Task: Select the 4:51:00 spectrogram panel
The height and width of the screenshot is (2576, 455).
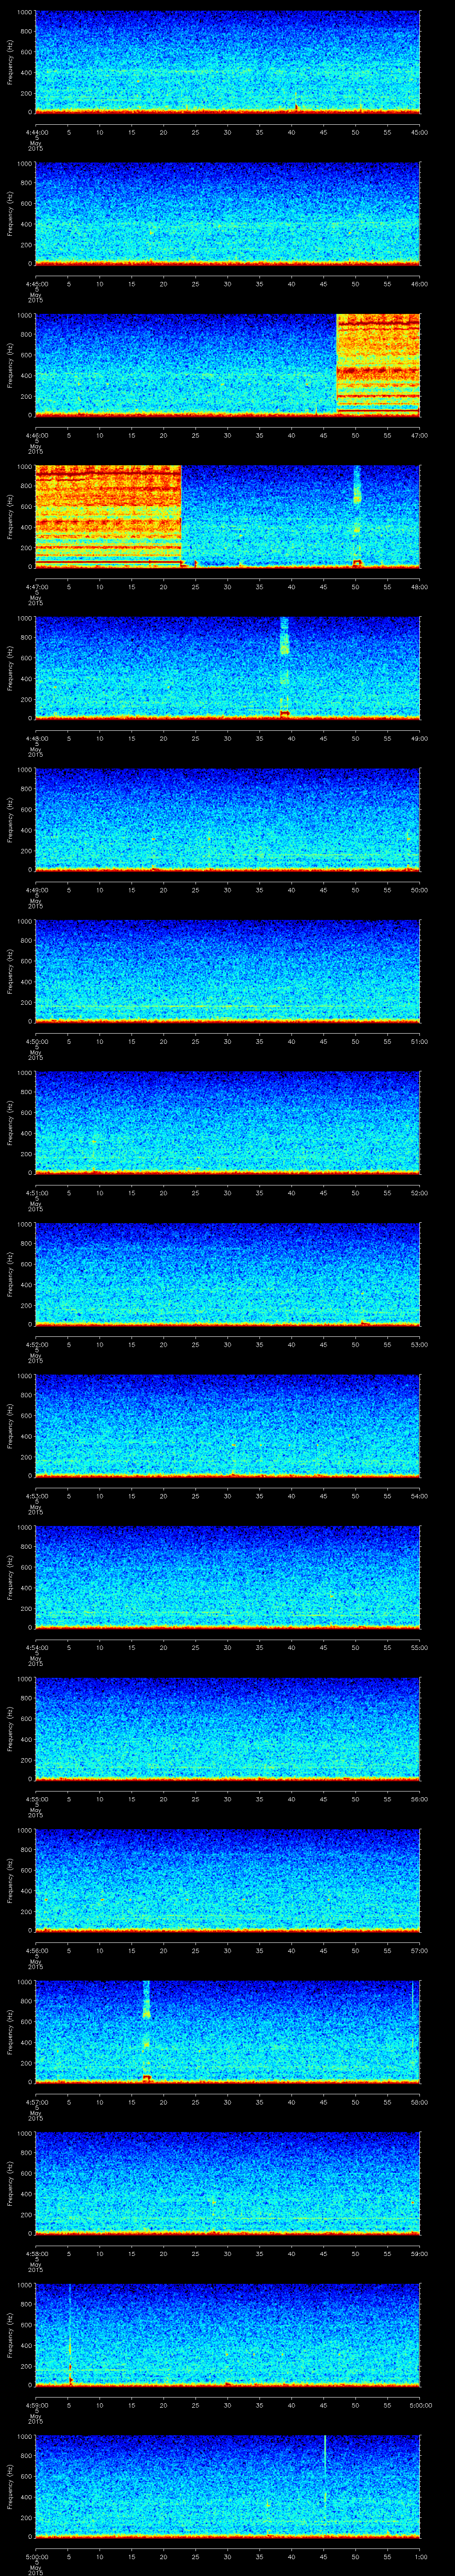Action: (x=227, y=1121)
